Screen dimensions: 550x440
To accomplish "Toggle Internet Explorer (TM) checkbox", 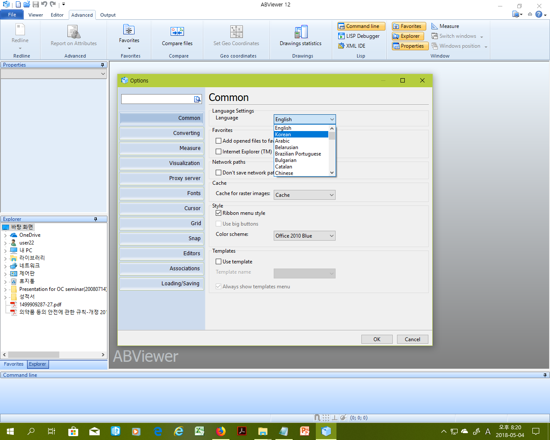I will coord(219,152).
